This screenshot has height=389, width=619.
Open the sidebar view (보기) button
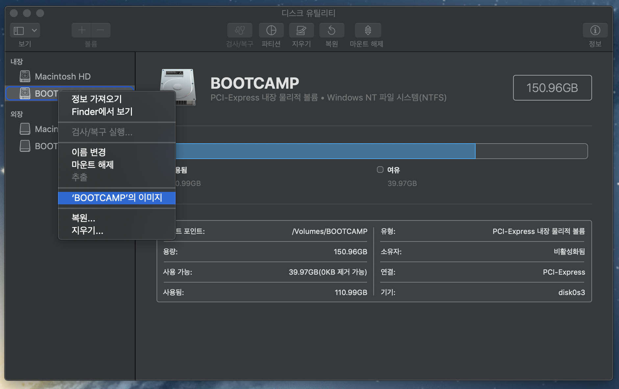[19, 31]
